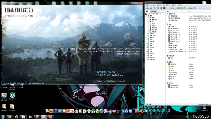Click the AIDA64 green up arrow button

(154, 8)
